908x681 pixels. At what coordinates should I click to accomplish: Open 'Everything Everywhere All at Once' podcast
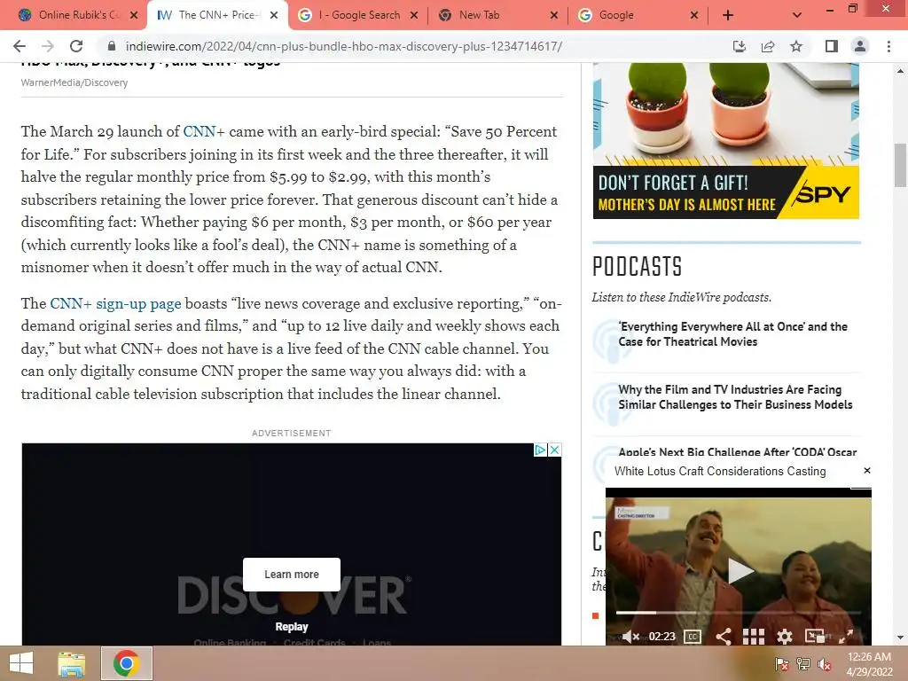click(x=732, y=334)
